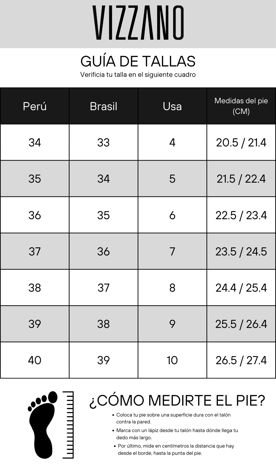This screenshot has height=466, width=276.
Task: Select the Brasil column header
Action: click(x=103, y=106)
